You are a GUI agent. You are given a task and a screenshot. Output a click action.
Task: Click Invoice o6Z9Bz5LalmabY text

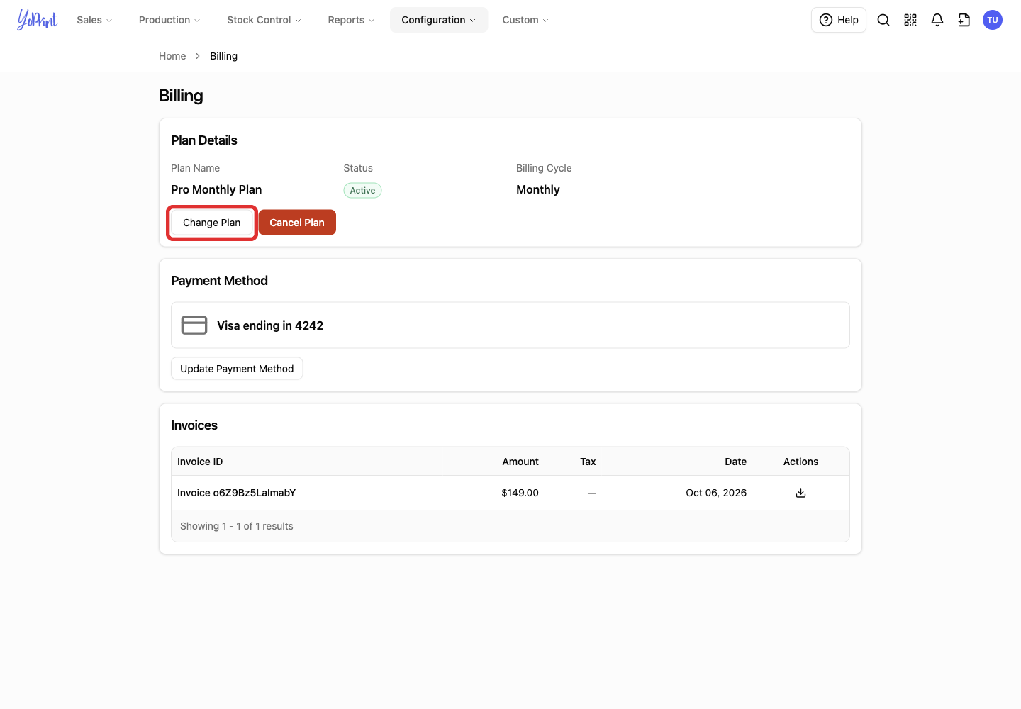tap(236, 493)
